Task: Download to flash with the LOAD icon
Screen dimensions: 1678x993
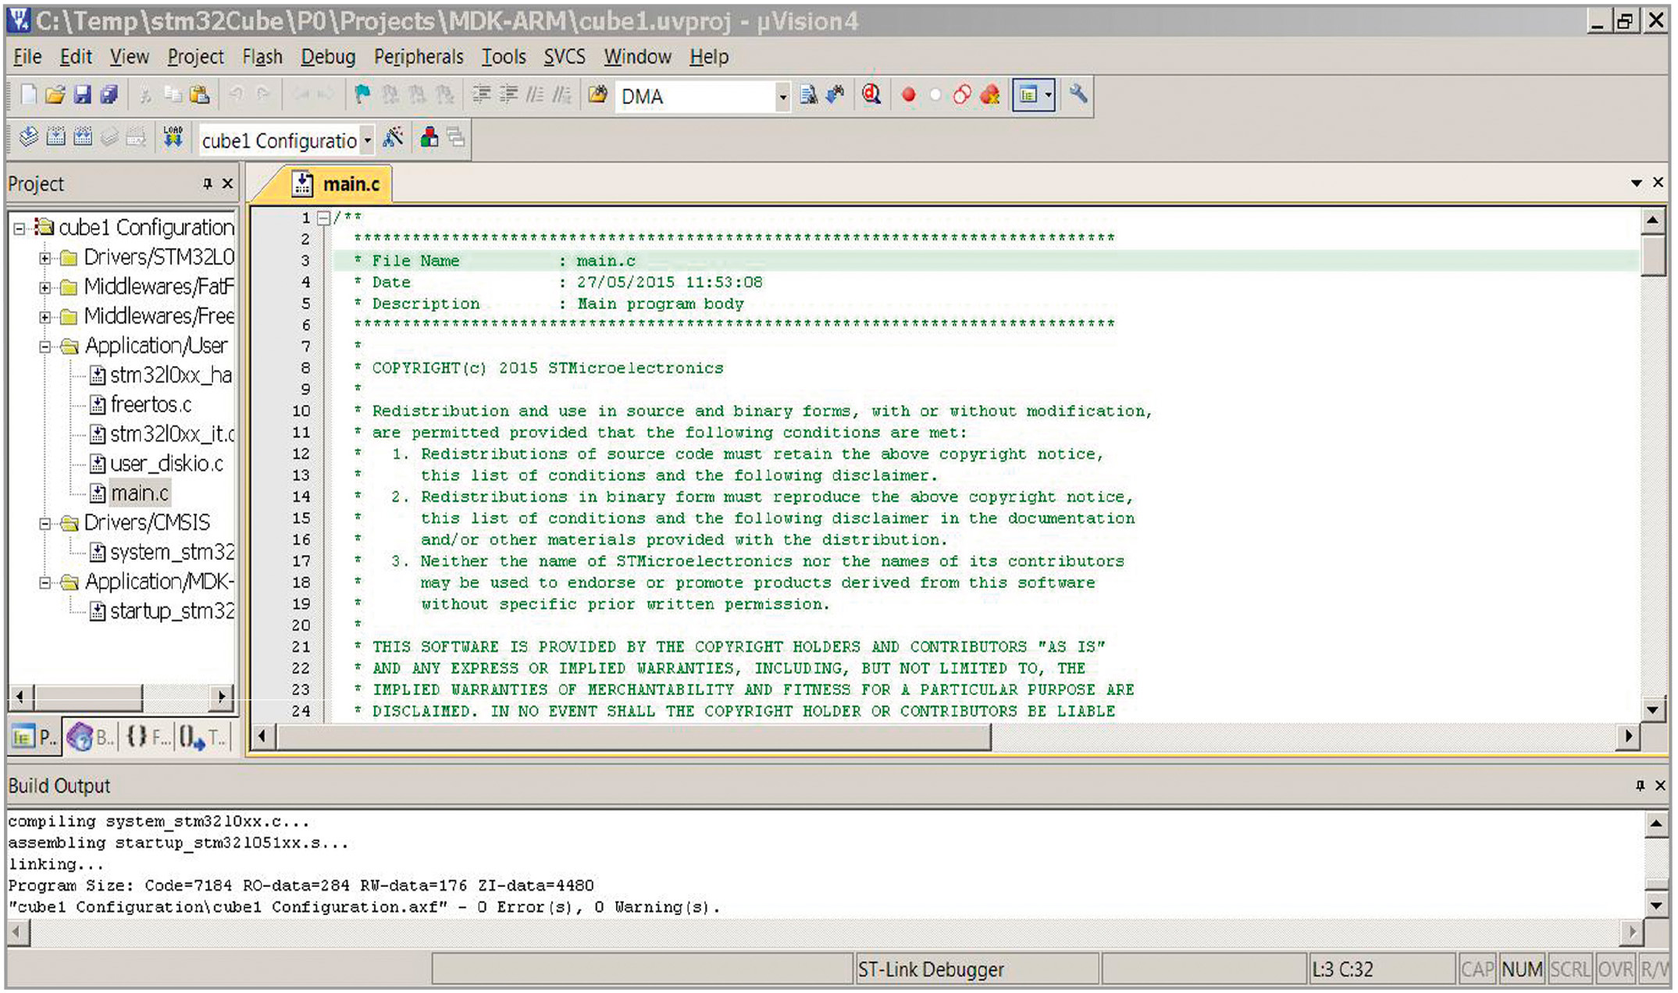Action: click(173, 138)
